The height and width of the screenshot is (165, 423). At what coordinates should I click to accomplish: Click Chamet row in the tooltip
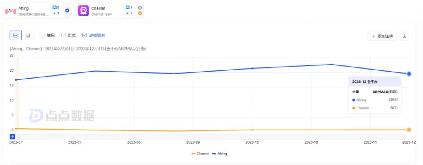point(375,108)
